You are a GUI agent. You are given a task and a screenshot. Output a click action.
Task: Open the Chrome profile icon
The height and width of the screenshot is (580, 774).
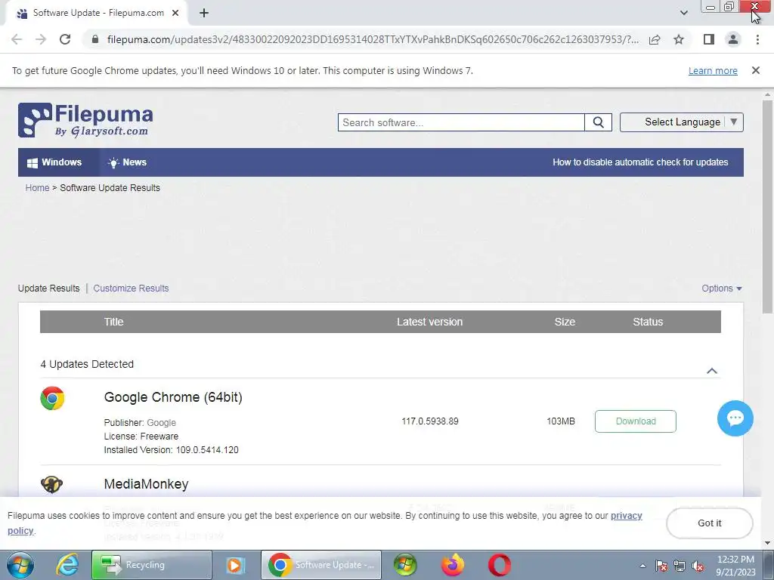click(733, 39)
